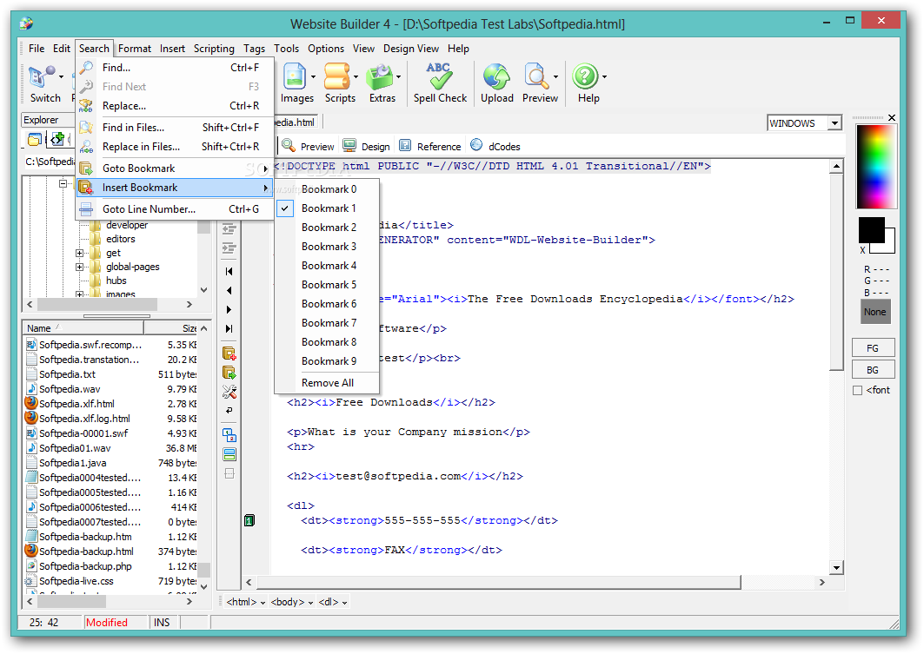
Task: Click Remove All bookmarks
Action: (327, 383)
